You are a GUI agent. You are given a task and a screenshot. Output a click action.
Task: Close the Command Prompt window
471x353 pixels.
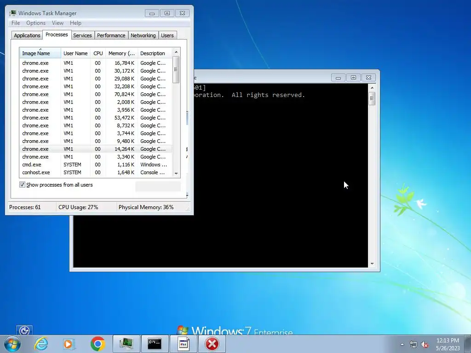[368, 78]
